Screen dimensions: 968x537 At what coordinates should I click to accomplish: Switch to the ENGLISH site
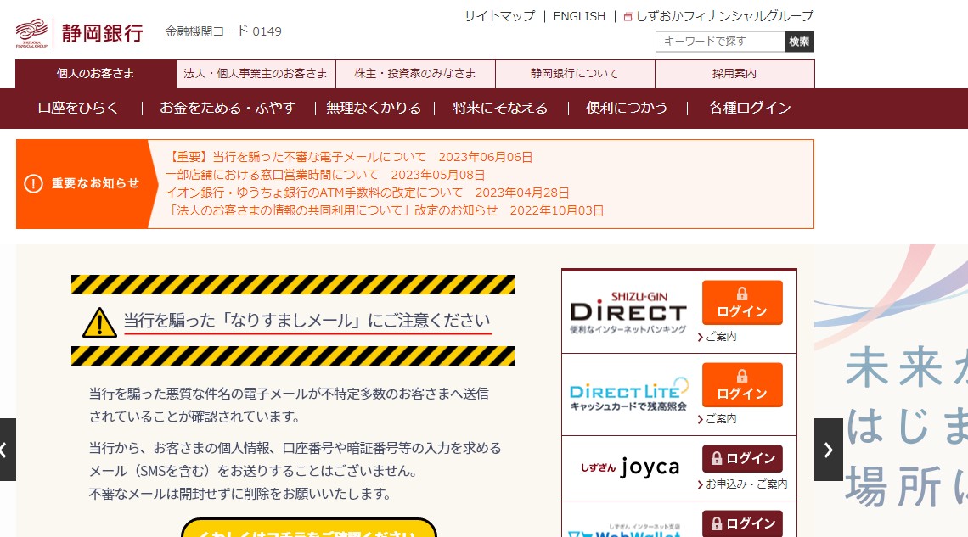click(579, 16)
